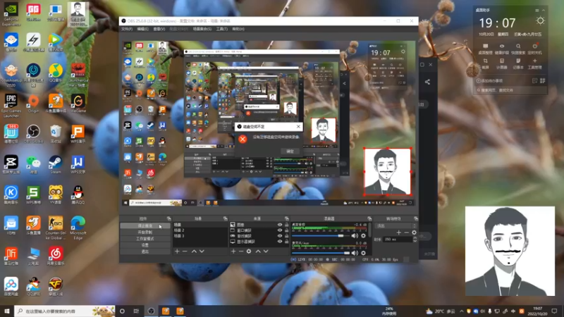Move the scene up in the scenes list

[194, 251]
